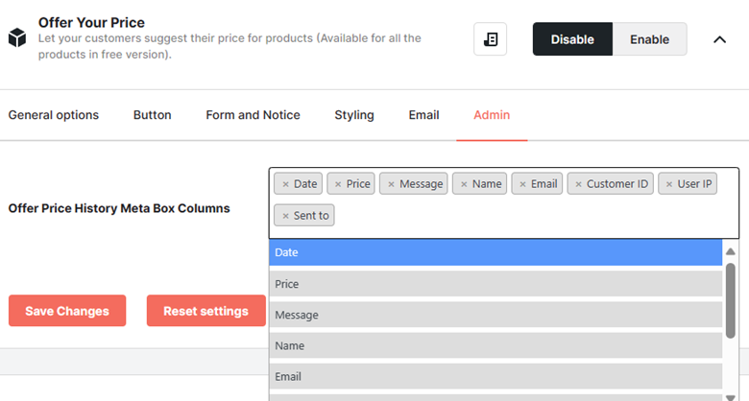Collapse the Offer Your Price section

[x=719, y=39]
